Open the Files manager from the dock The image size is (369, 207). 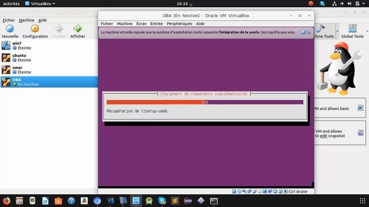[x=19, y=201]
